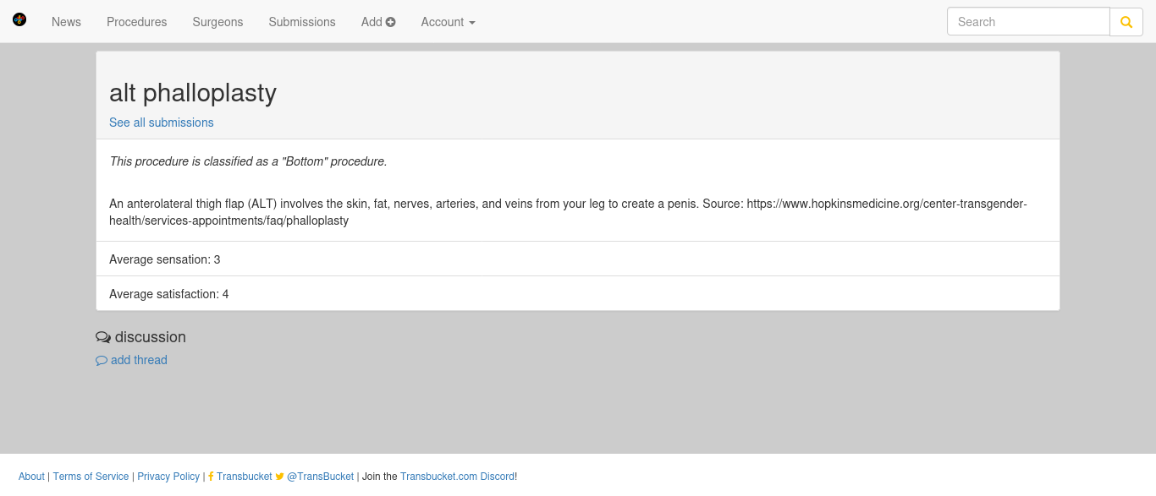Screen dimensions: 1156x496
Task: Open the Privacy Policy link
Action: (x=168, y=477)
